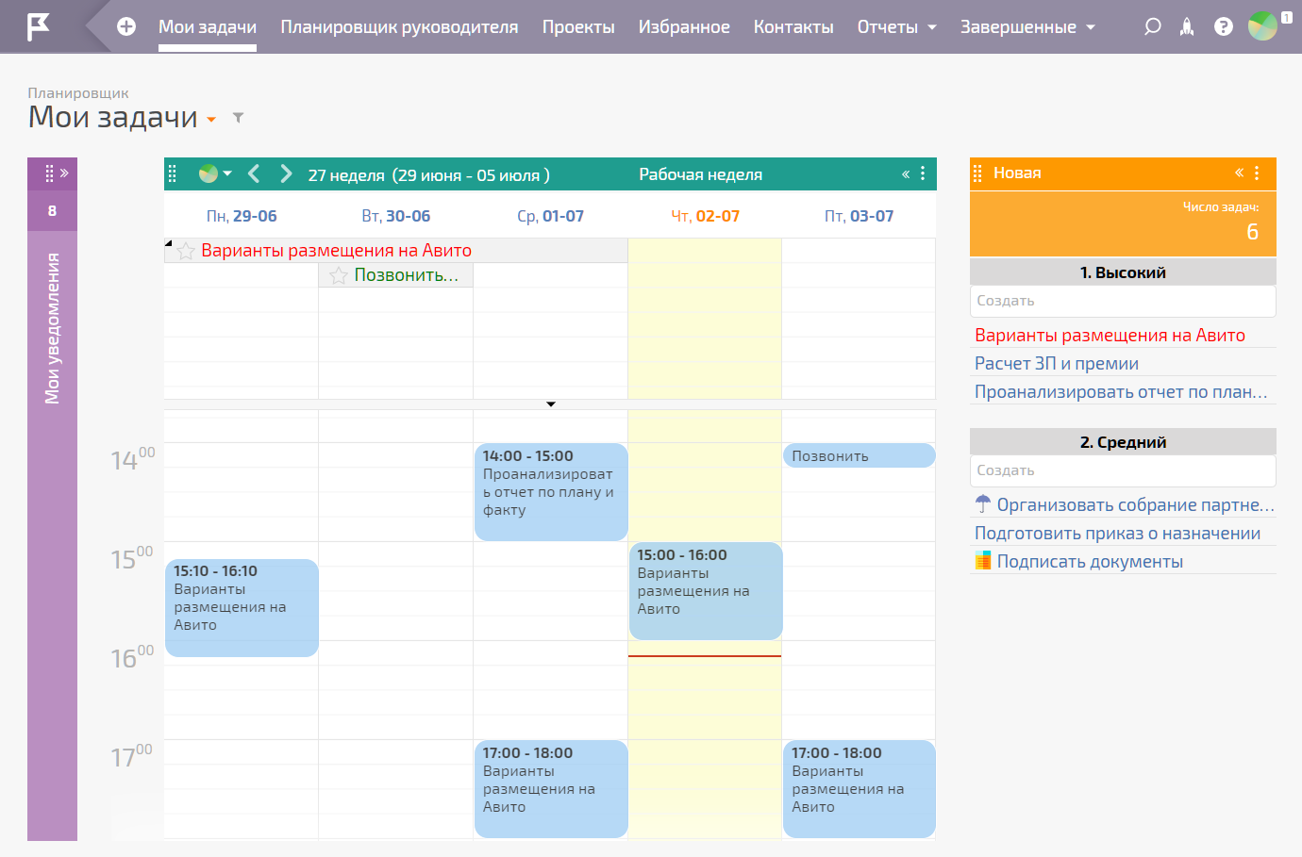Screen dimensions: 1302x857
Task: Click Создать field under 2. Средний
Action: (1123, 470)
